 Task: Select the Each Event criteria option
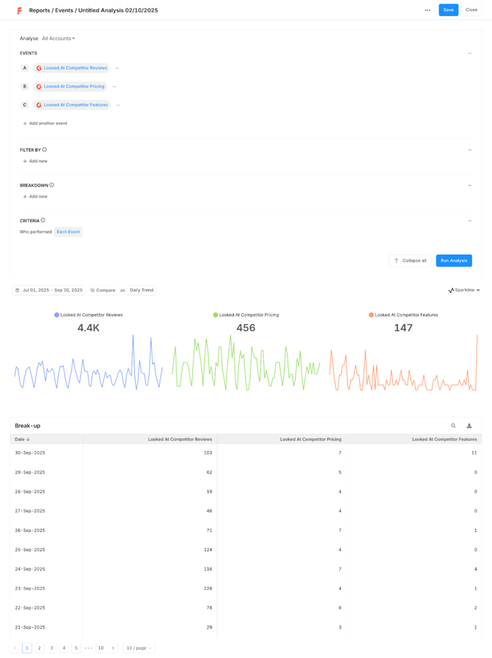click(x=68, y=232)
